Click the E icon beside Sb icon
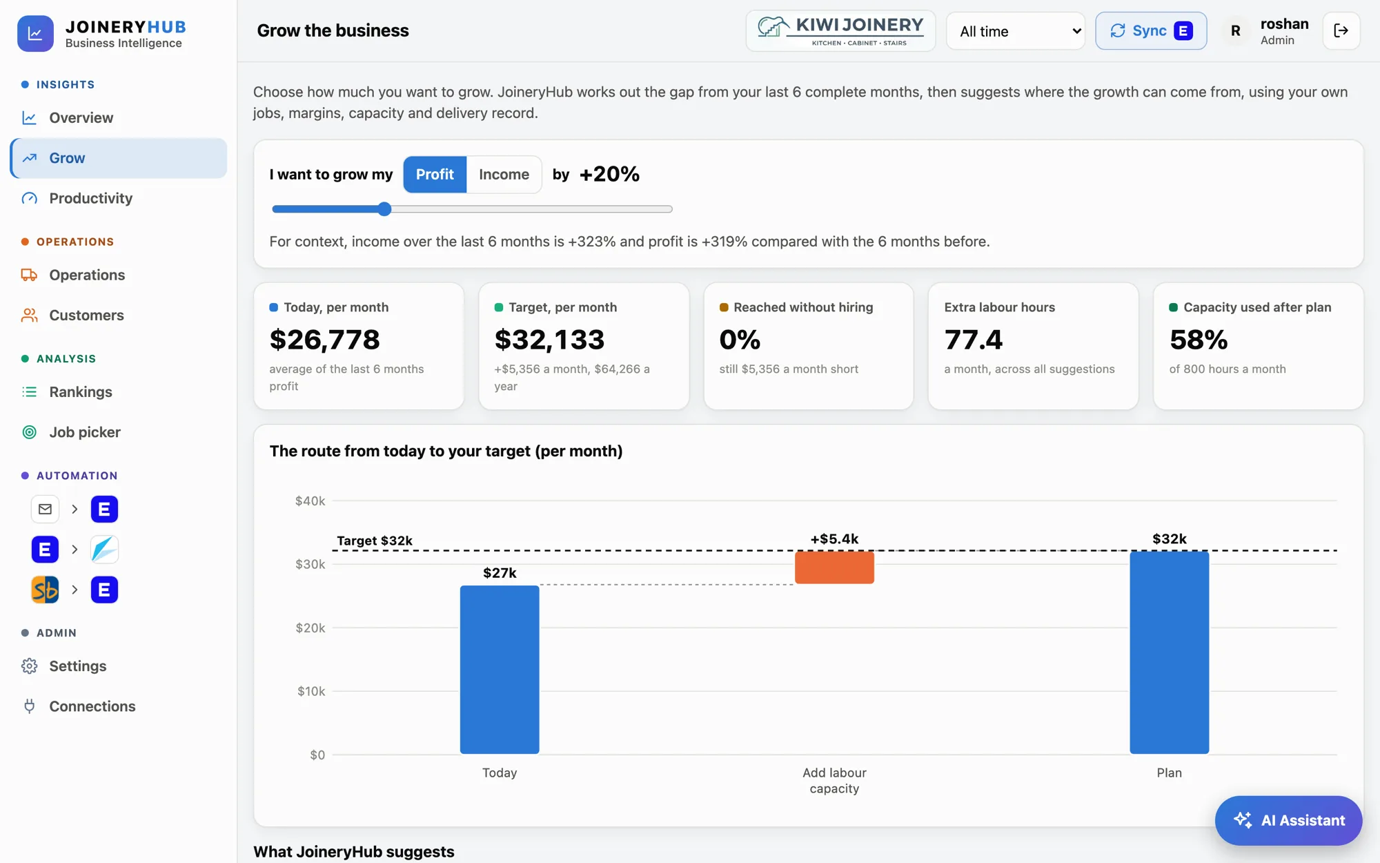The image size is (1380, 863). tap(104, 590)
